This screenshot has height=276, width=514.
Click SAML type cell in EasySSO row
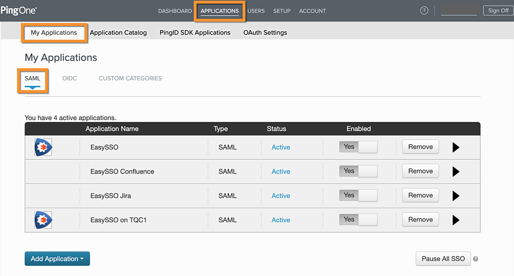click(228, 147)
